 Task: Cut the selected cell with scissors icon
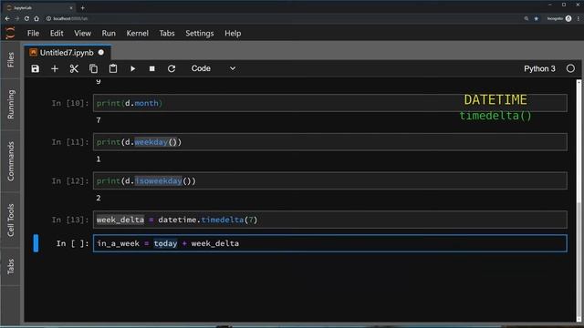pos(74,69)
